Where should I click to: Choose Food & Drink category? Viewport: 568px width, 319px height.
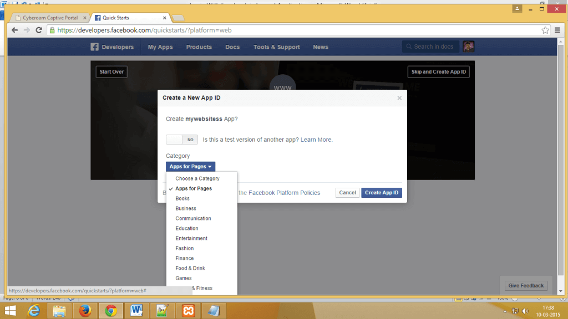coord(202,268)
